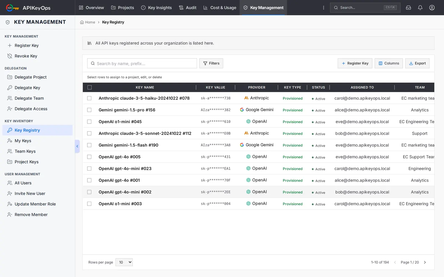The height and width of the screenshot is (277, 444).
Task: Click the Remove Member icon
Action: click(10, 214)
